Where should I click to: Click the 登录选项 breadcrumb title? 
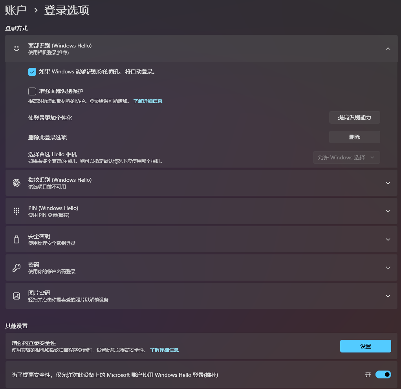pos(66,10)
